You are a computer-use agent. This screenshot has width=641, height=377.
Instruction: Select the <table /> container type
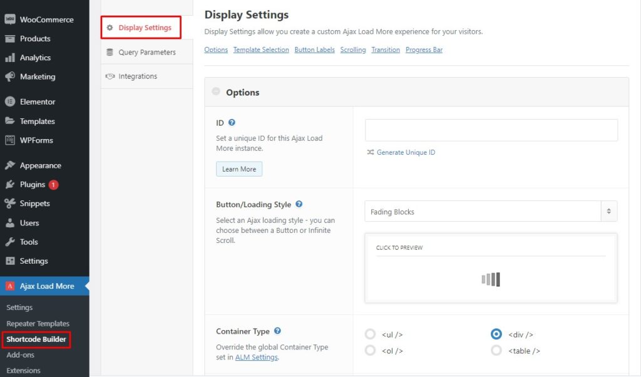[496, 351]
